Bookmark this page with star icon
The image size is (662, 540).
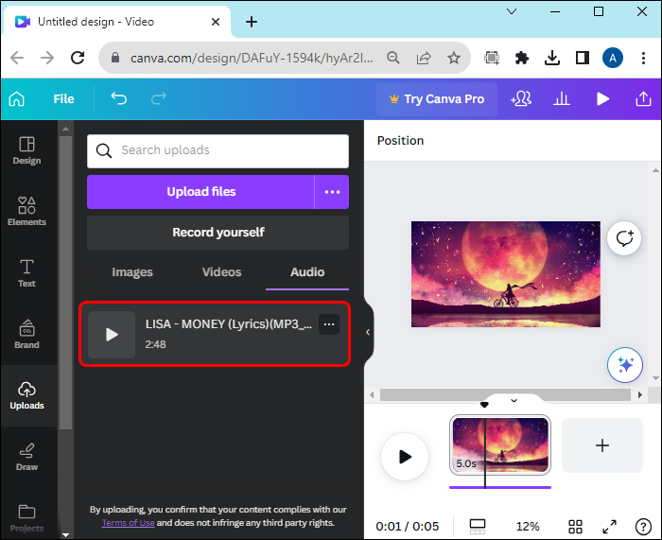pos(454,58)
